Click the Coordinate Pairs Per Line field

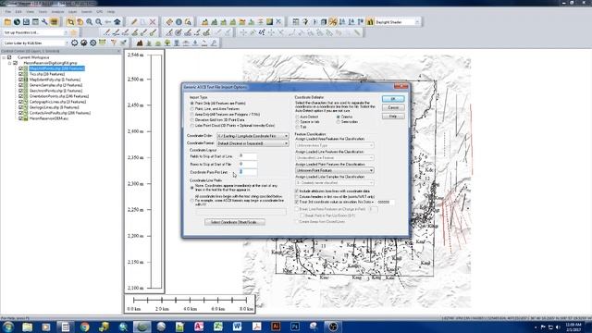pos(248,172)
